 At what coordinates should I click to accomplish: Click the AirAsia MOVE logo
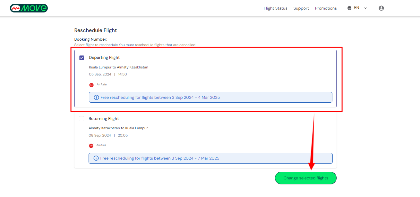tap(29, 8)
